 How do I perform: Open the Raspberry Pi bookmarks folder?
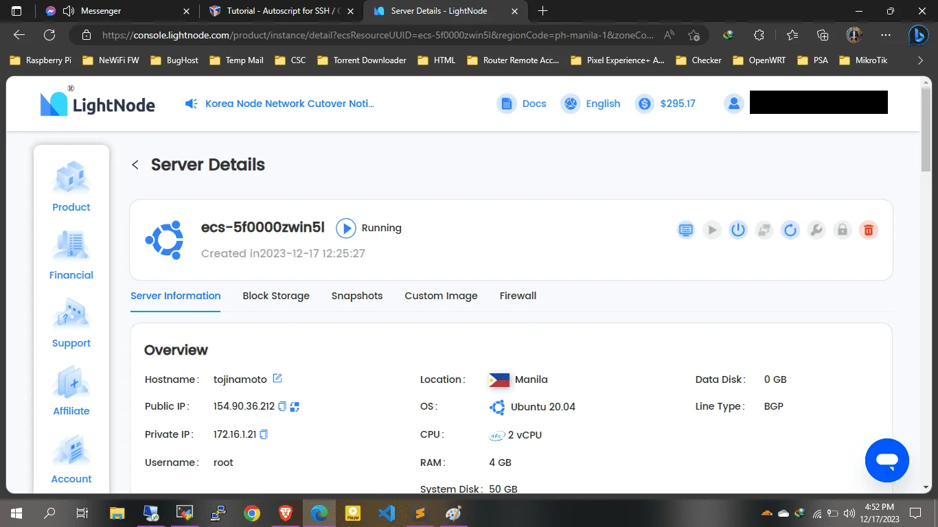[41, 60]
